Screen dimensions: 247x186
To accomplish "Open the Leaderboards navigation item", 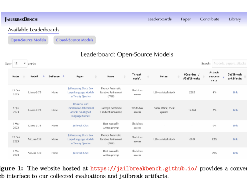I will tap(160, 19).
